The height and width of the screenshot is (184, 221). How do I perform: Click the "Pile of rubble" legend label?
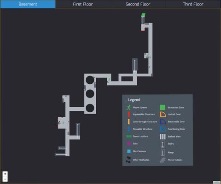tap(174, 160)
